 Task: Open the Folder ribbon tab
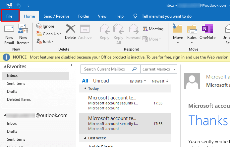click(x=84, y=16)
